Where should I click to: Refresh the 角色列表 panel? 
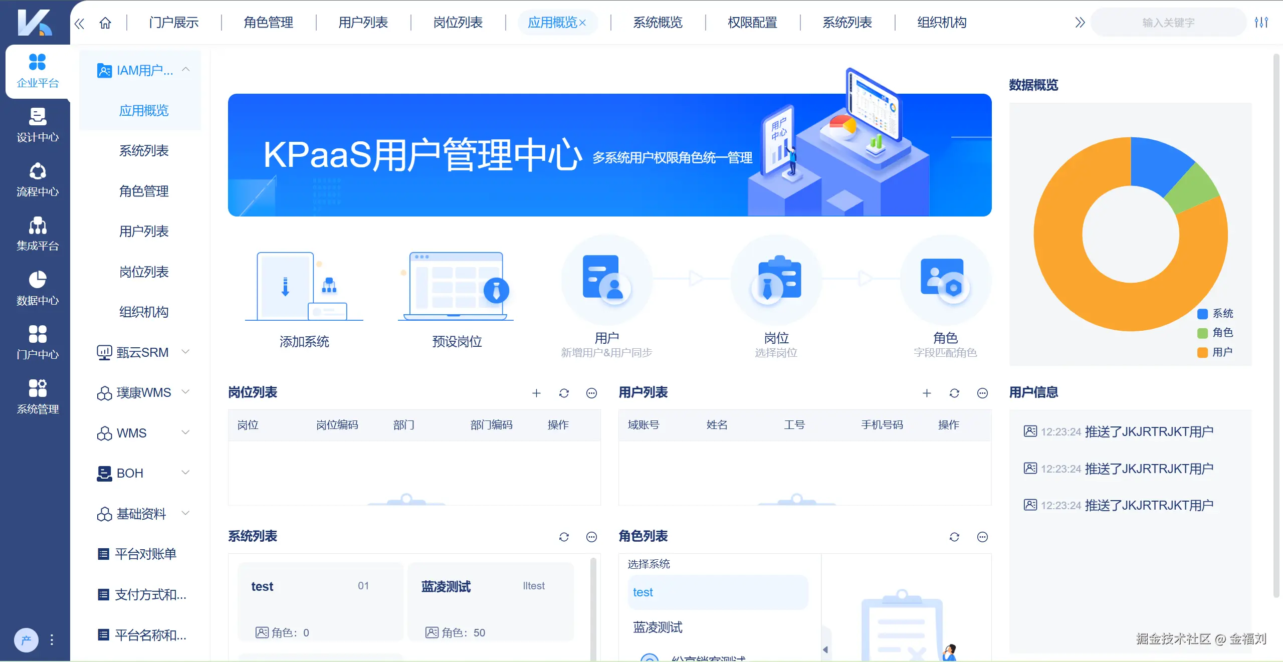954,537
